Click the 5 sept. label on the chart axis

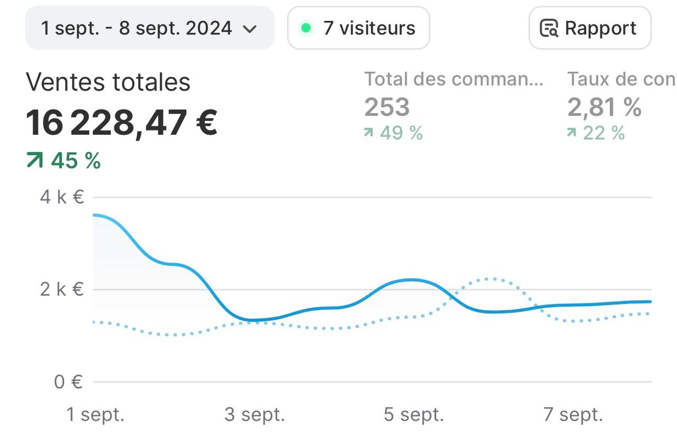[x=414, y=414]
